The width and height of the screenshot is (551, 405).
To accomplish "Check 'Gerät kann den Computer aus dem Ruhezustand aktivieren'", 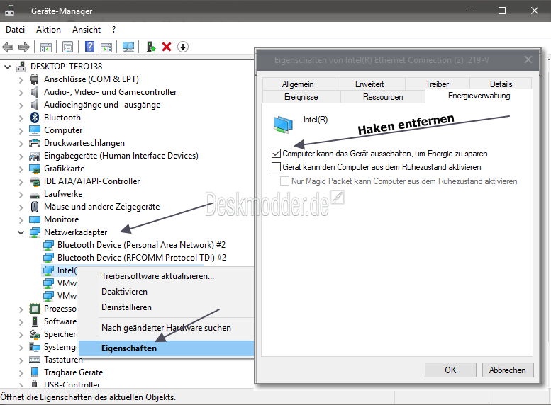I will coord(276,166).
